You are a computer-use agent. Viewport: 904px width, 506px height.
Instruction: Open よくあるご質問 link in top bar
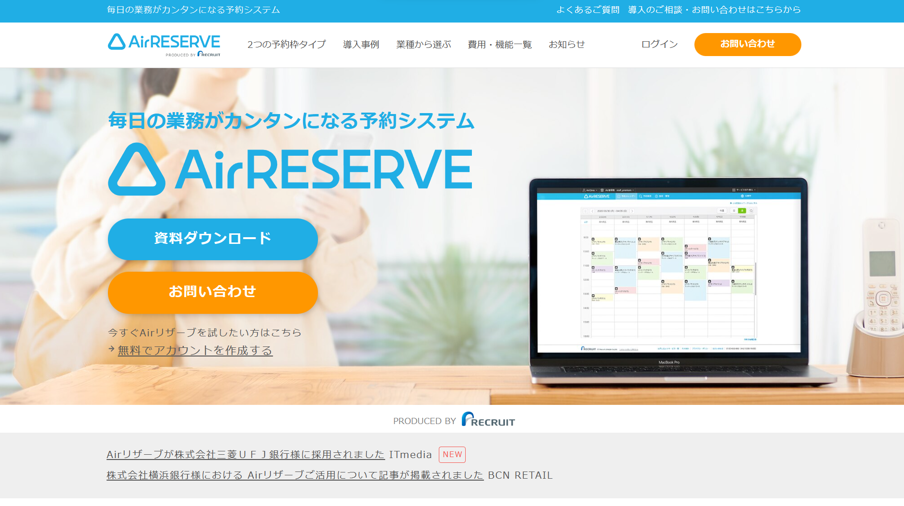coord(587,10)
